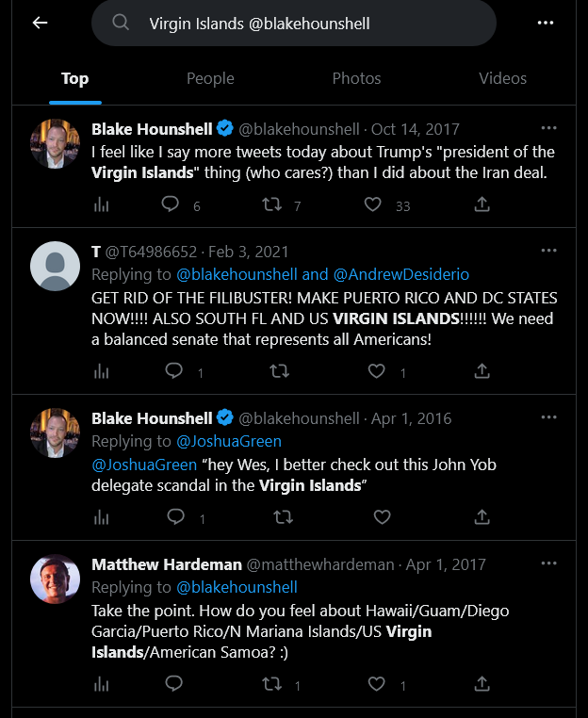
Task: Retweet the John Yob delegate scandal tweet
Action: (x=283, y=517)
